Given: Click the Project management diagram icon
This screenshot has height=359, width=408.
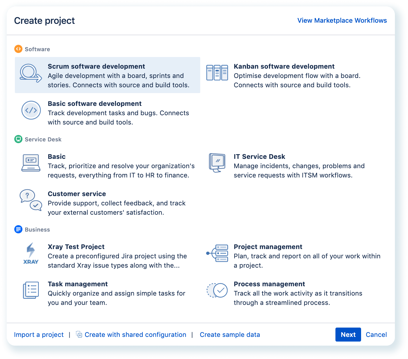Looking at the screenshot, I should (217, 253).
